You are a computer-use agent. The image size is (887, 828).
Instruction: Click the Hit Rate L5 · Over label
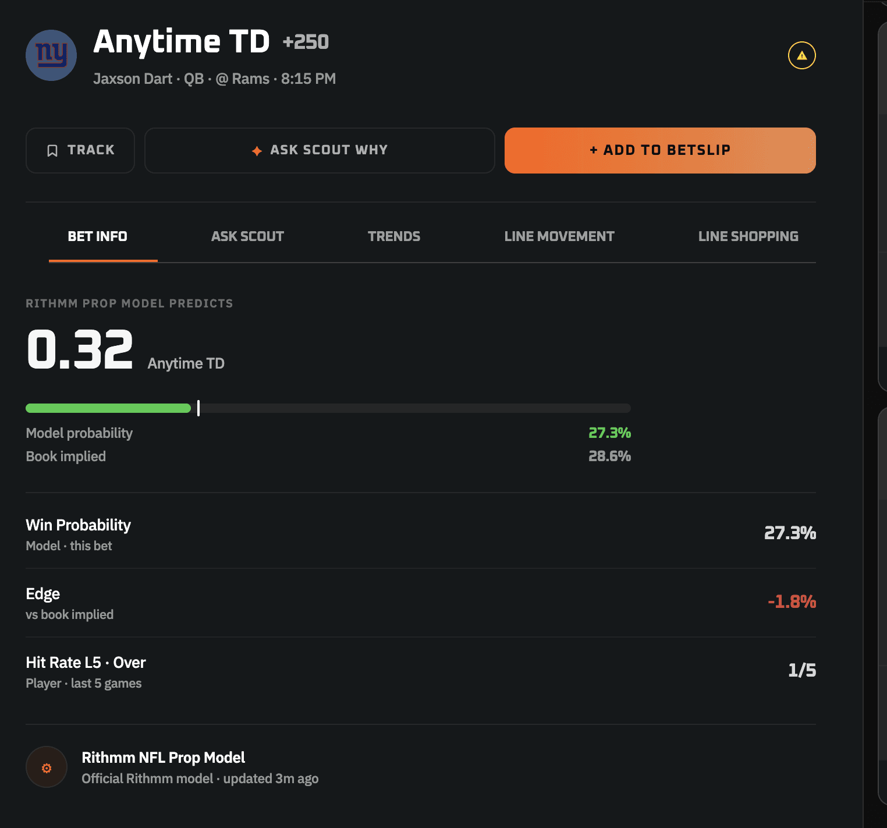[86, 663]
